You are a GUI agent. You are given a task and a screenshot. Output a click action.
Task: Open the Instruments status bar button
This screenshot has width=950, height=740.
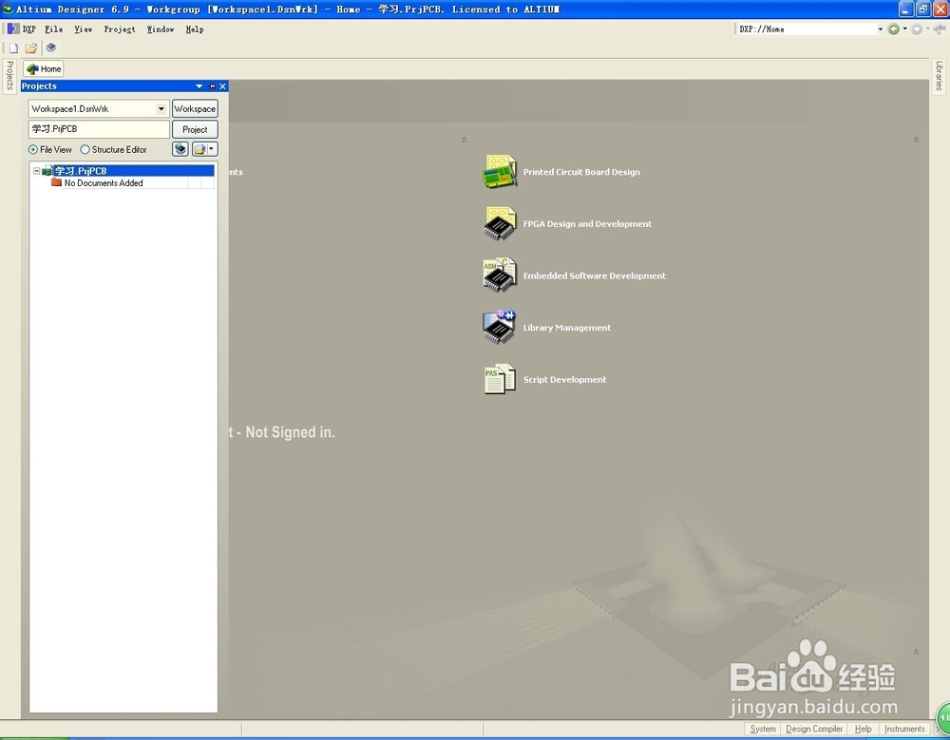[x=904, y=730]
